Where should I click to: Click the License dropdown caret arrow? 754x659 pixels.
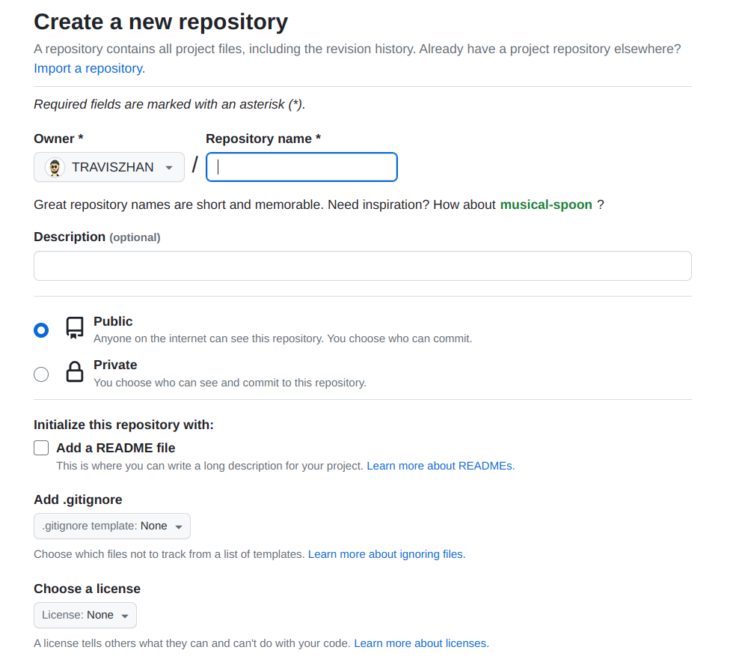coord(124,616)
